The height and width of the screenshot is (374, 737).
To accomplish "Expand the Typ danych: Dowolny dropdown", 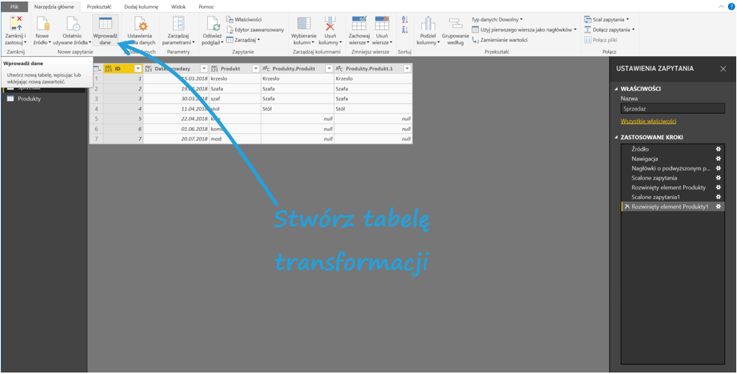I will (498, 19).
